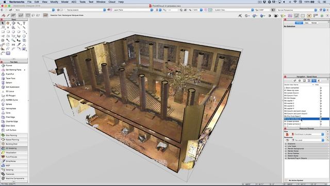Select the arrow Selection tool in Basic palette
Image resolution: width=330 pixels, height=186 pixels.
click(x=3, y=23)
